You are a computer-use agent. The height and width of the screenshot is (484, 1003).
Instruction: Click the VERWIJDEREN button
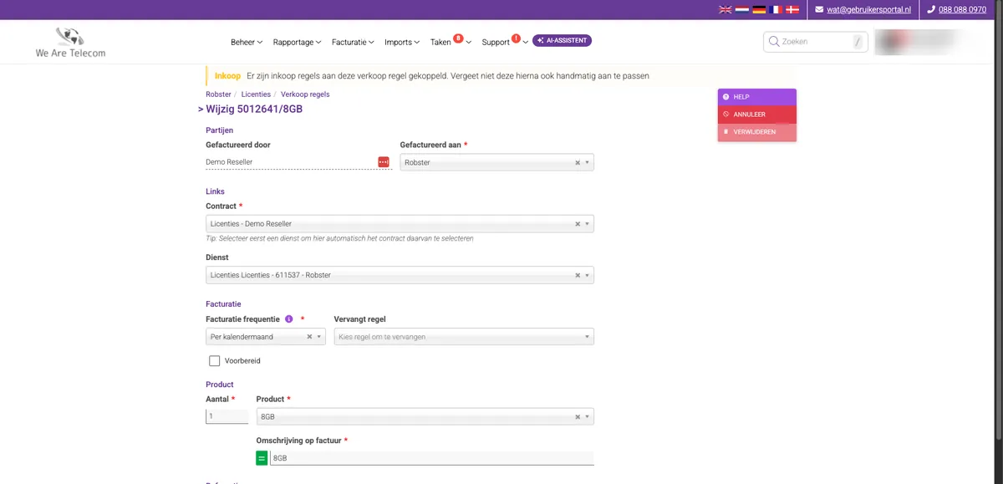(x=756, y=132)
